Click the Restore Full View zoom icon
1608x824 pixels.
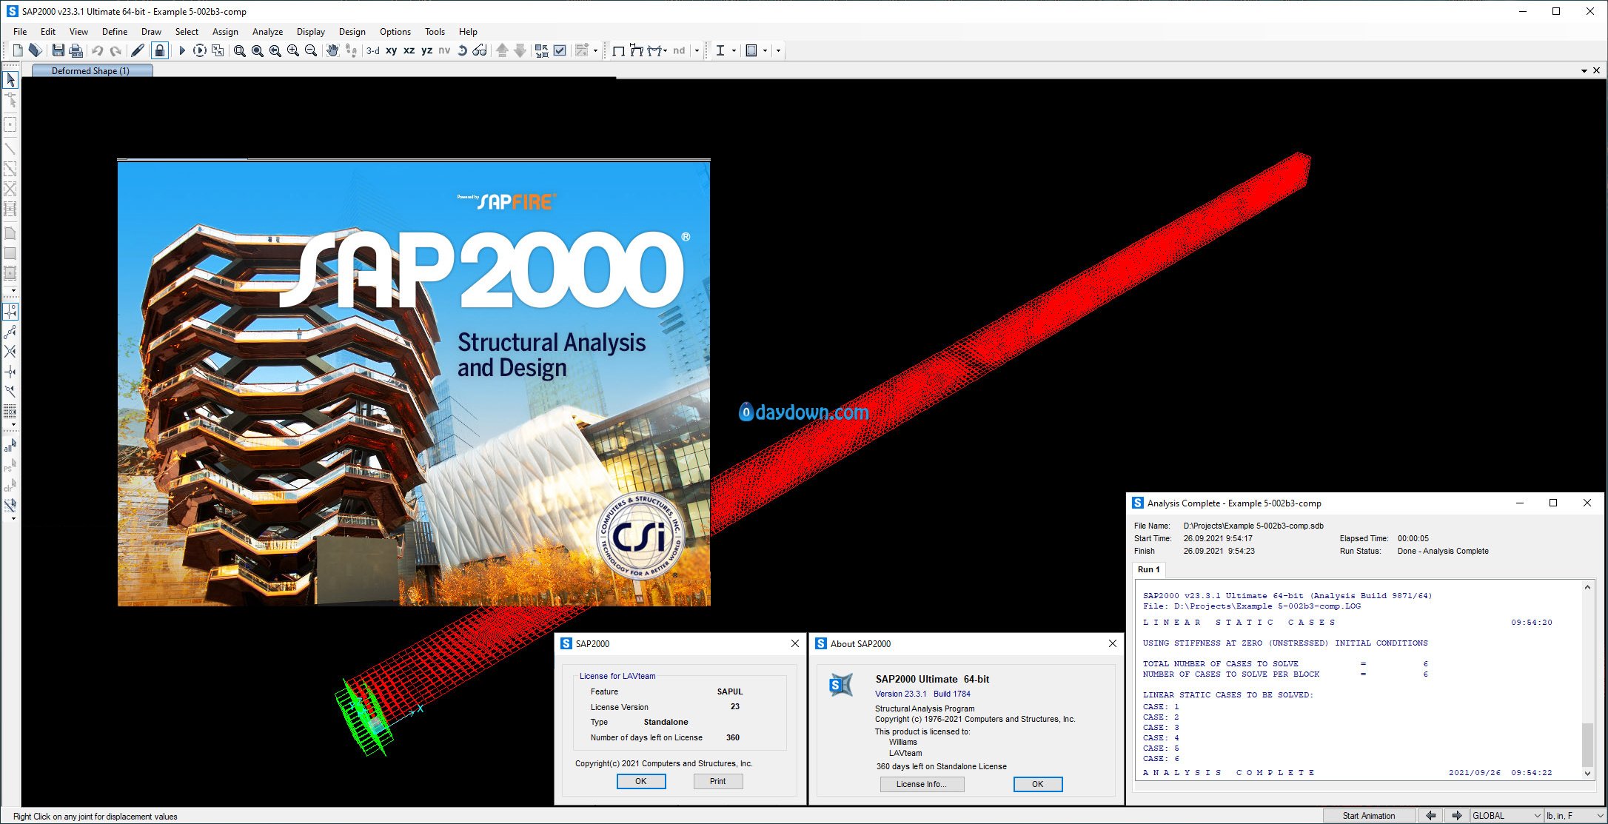[x=257, y=50]
